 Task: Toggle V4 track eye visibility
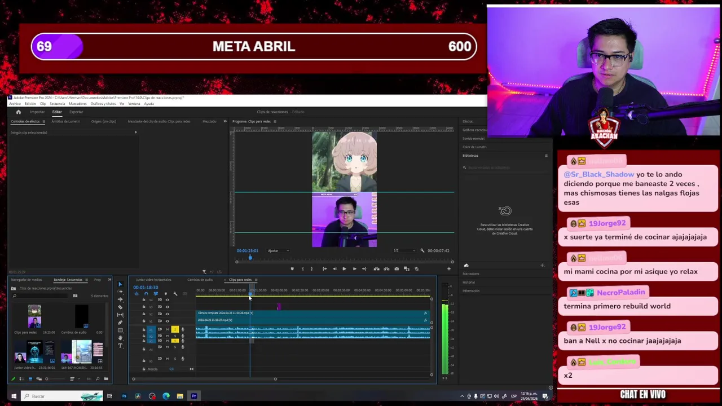[x=168, y=300]
